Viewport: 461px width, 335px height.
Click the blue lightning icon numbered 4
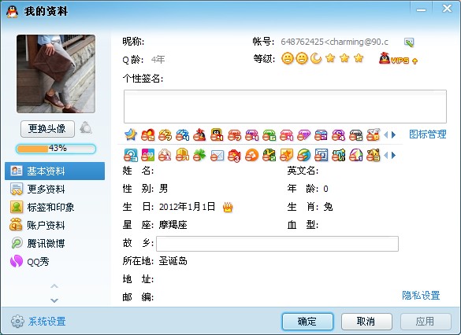(x=182, y=135)
